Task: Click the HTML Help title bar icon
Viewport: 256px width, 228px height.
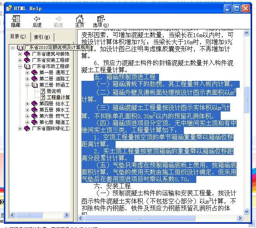Action: tap(9, 8)
